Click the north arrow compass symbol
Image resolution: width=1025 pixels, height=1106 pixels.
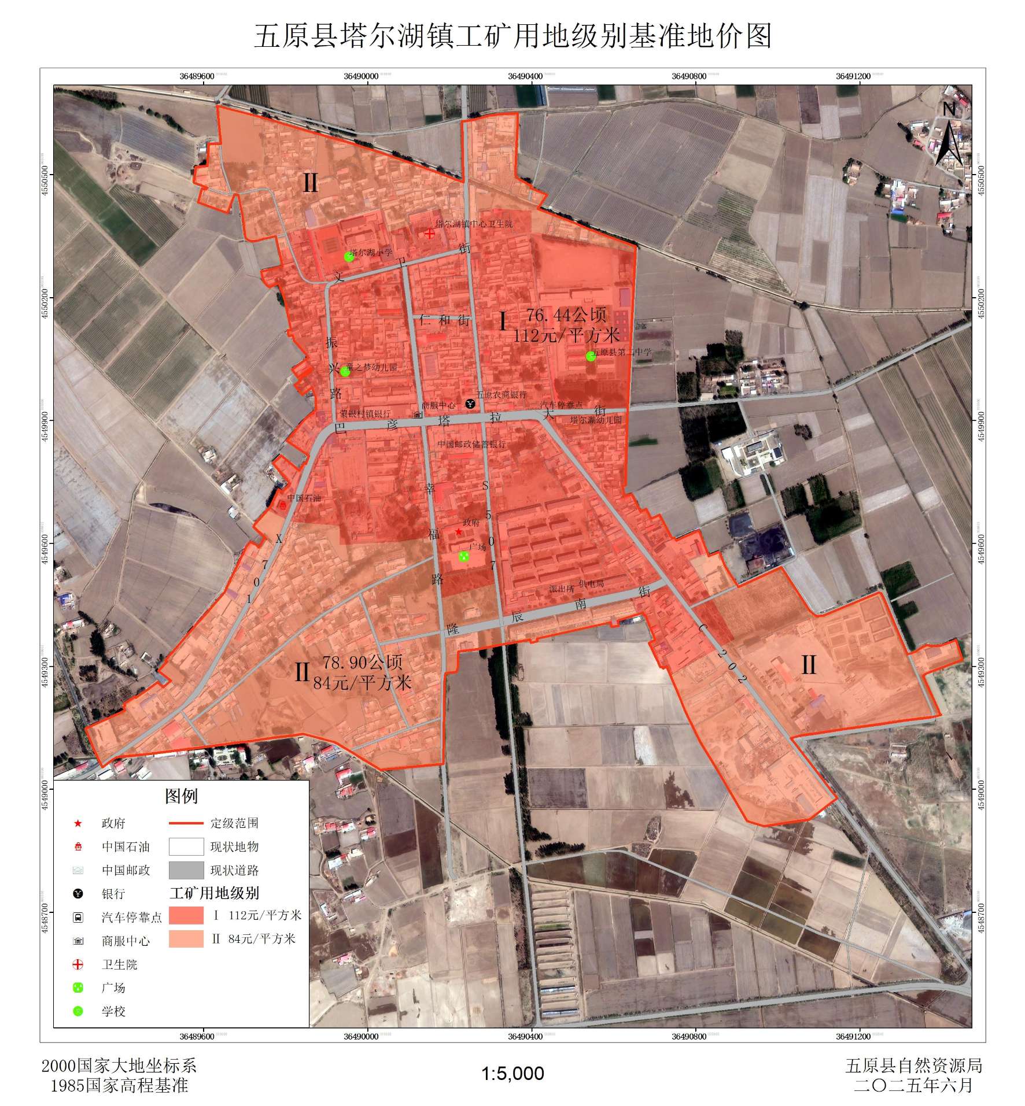[949, 134]
